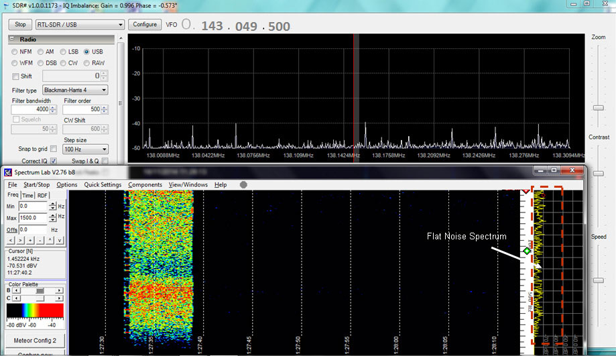The height and width of the screenshot is (356, 616).
Task: Click the red triangle marker atop the frequency scale
Action: click(x=526, y=192)
